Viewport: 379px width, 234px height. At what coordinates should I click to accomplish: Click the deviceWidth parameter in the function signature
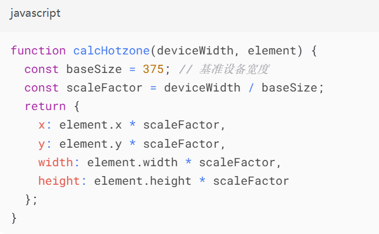pyautogui.click(x=196, y=51)
